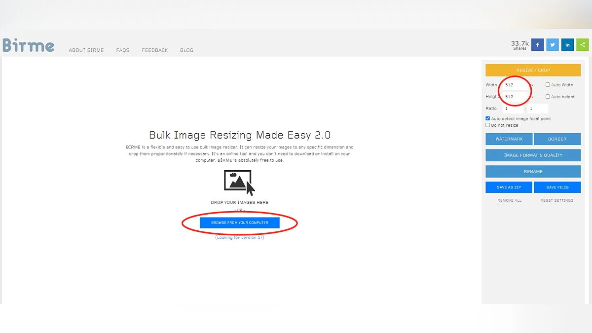The width and height of the screenshot is (592, 333).
Task: Open the Border settings
Action: click(557, 139)
